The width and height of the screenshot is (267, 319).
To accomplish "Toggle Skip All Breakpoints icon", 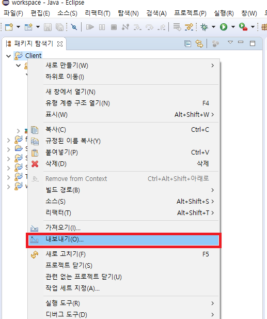I will coord(74,27).
